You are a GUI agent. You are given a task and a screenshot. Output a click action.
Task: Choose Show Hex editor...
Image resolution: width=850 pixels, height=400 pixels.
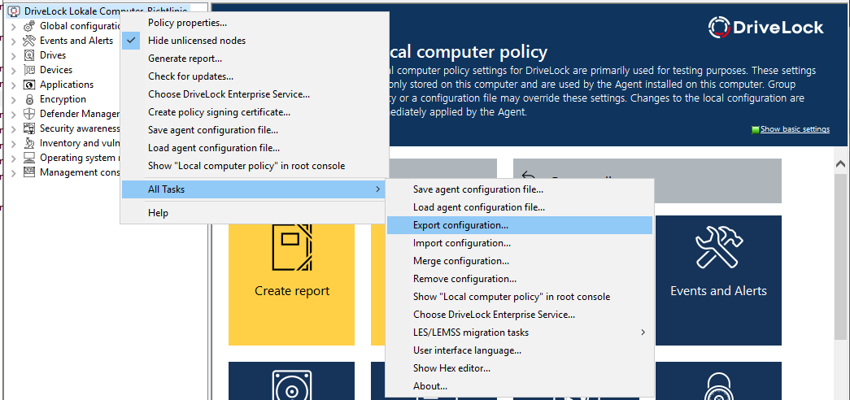[519, 368]
